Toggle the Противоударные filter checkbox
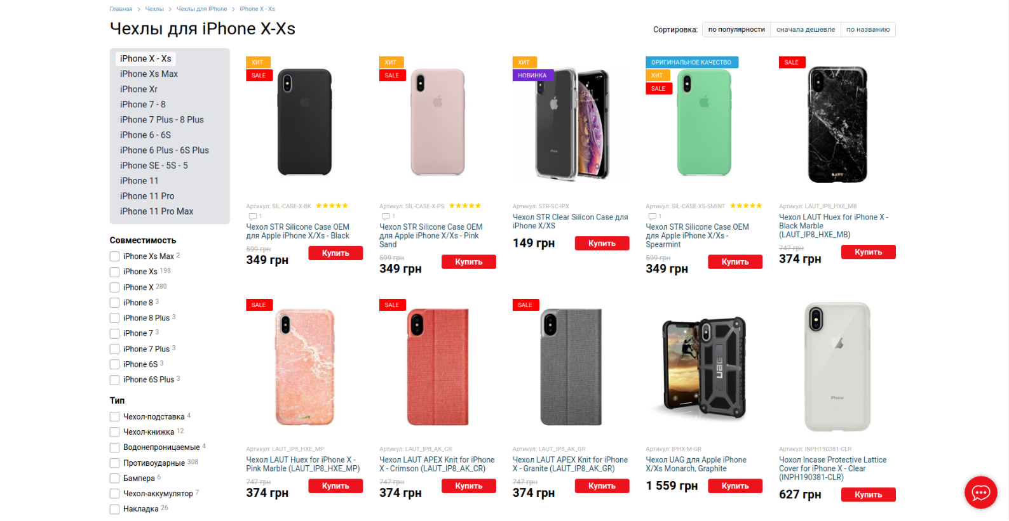The width and height of the screenshot is (1009, 521). [x=114, y=463]
